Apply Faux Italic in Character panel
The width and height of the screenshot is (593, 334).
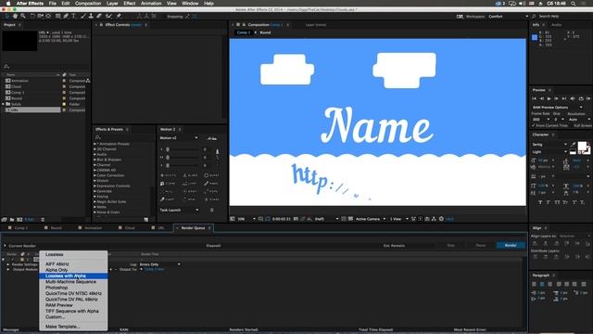pyautogui.click(x=549, y=202)
